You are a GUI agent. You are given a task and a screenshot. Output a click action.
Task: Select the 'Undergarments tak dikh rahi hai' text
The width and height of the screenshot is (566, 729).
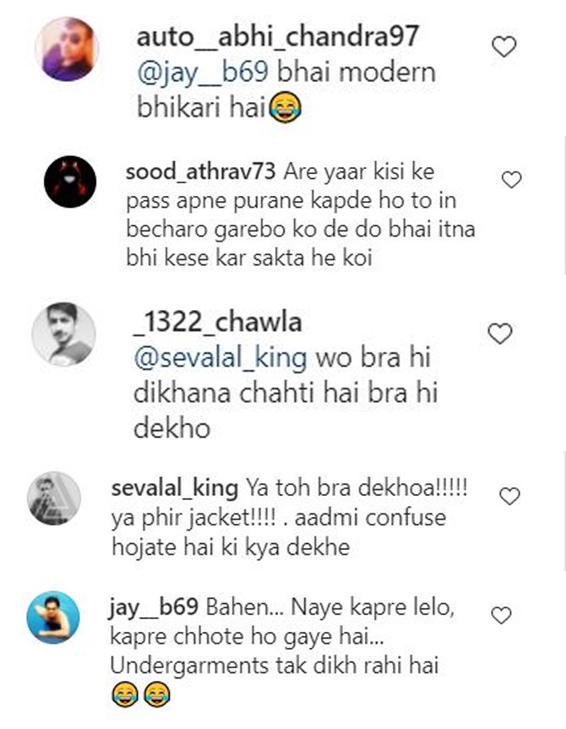click(275, 667)
